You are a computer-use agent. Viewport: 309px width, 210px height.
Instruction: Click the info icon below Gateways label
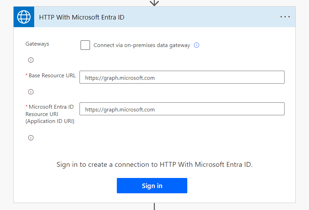point(31,60)
